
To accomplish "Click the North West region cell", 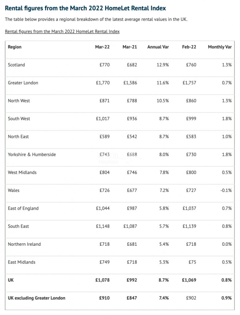I will coord(19,101).
